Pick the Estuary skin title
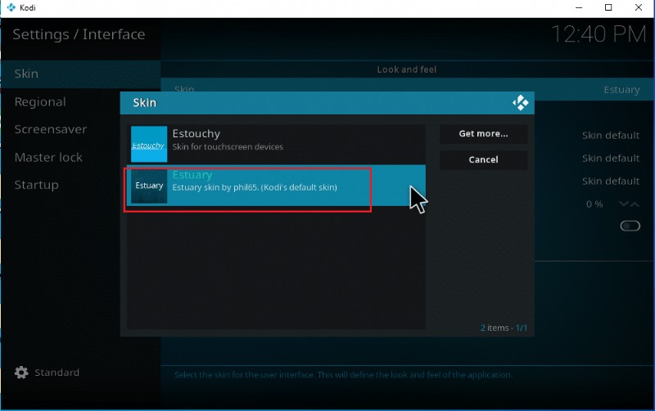Screen dimensions: 655x411 192,175
